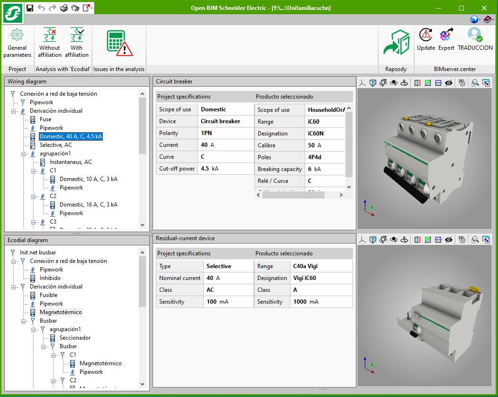This screenshot has height=397, width=498.
Task: Click rotate-box icon in Circuit breaker viewer
Action: [x=383, y=83]
